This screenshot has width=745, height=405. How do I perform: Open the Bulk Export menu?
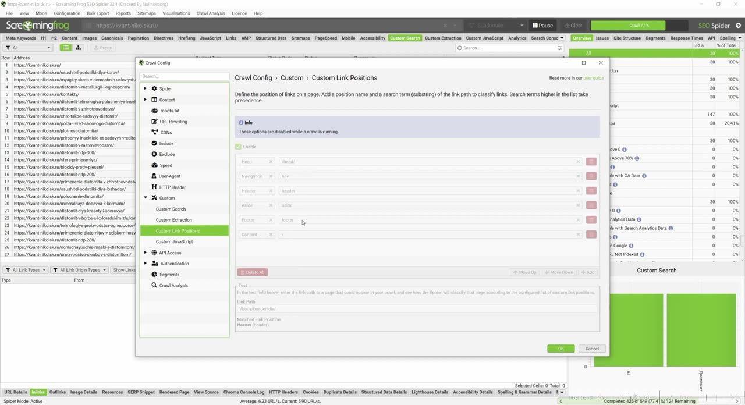(x=98, y=13)
